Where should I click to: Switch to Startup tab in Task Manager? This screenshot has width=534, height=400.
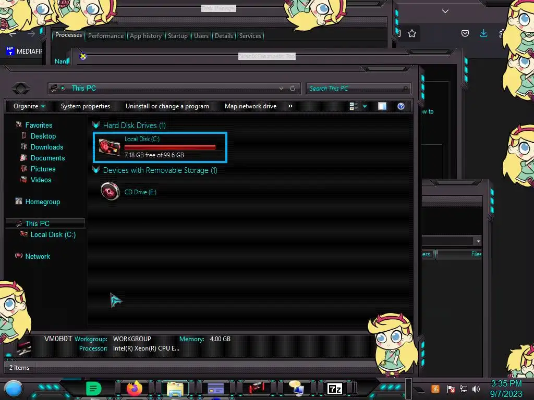point(177,36)
